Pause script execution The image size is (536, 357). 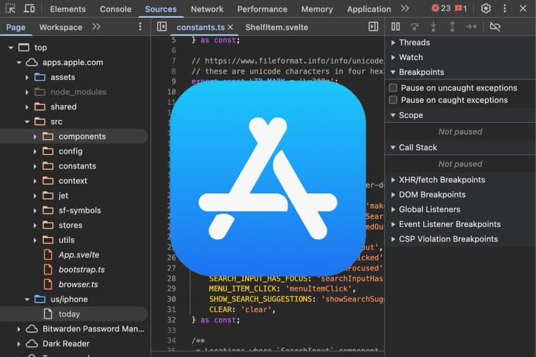point(396,26)
